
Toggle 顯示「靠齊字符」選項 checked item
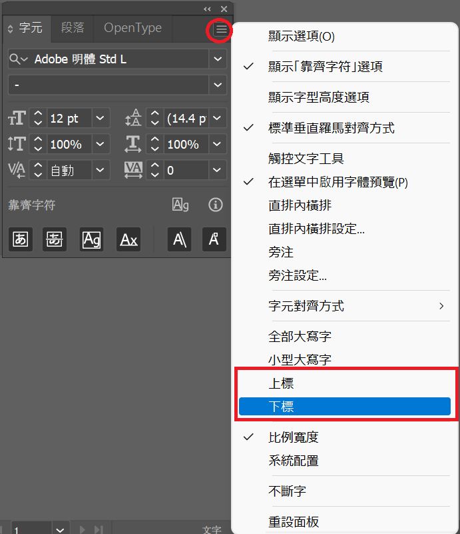point(344,67)
